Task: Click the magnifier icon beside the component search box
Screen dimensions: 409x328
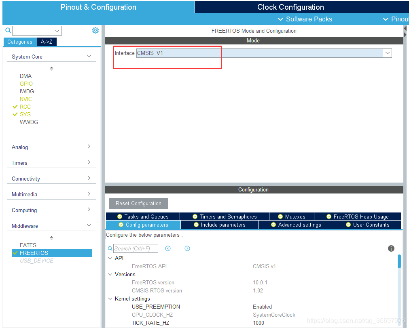Action: click(8, 30)
